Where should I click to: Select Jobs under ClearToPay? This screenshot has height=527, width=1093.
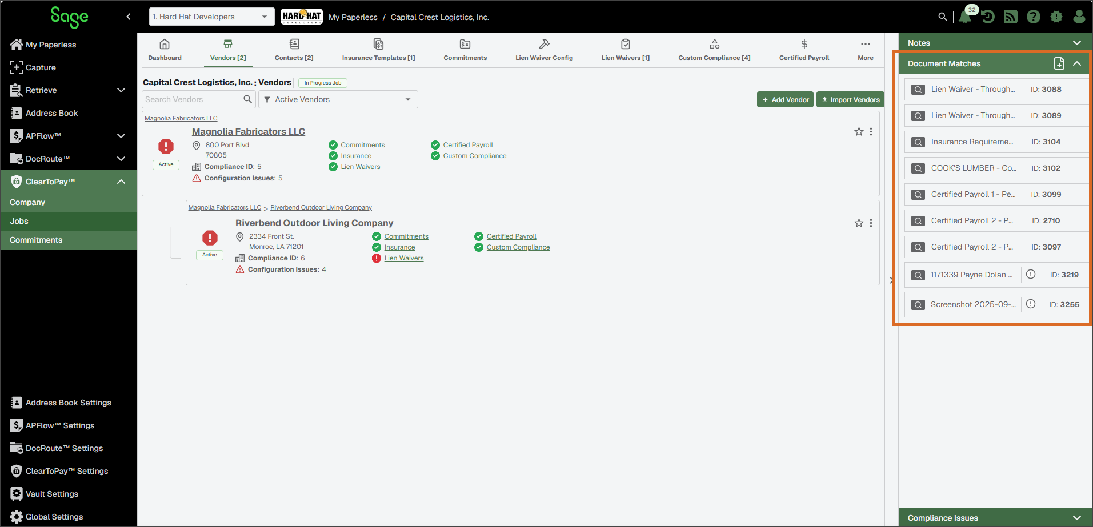[69, 221]
